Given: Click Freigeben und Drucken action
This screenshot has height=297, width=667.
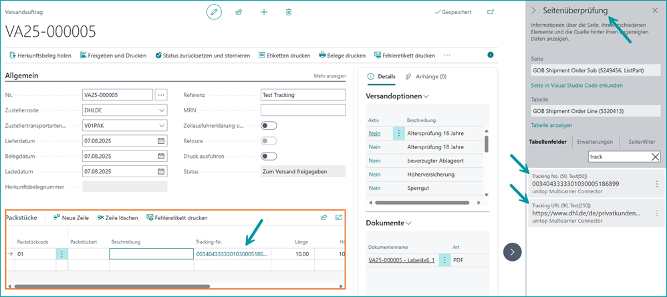Looking at the screenshot, I should pos(113,56).
